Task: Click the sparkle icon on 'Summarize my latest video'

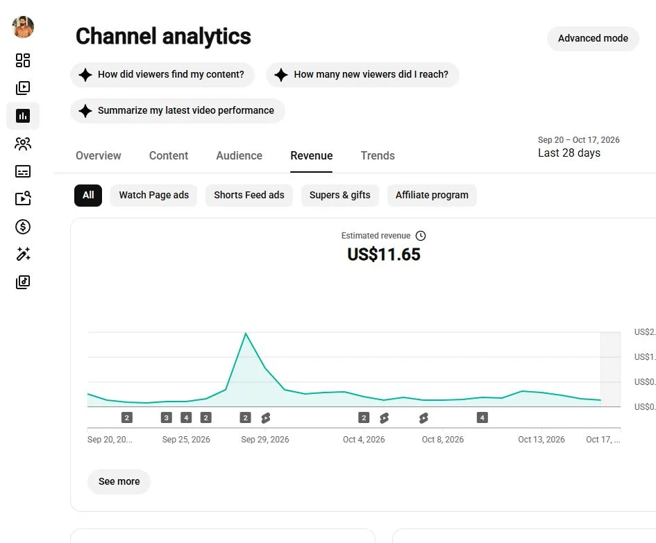Action: [x=85, y=111]
